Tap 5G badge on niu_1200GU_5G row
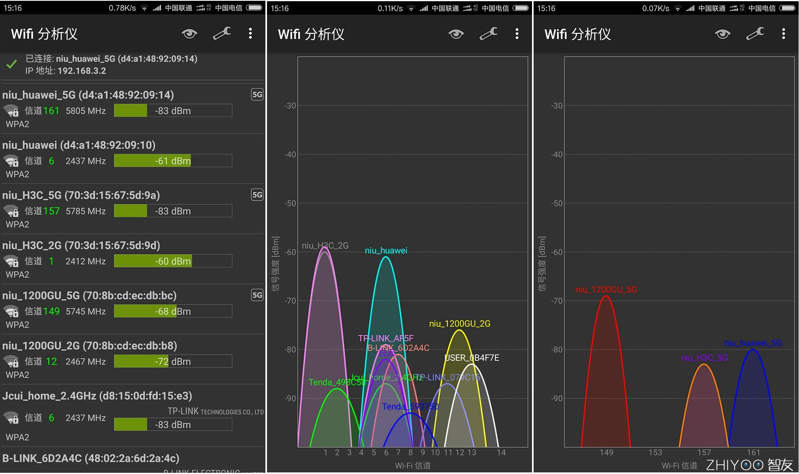This screenshot has height=474, width=799. click(x=257, y=295)
